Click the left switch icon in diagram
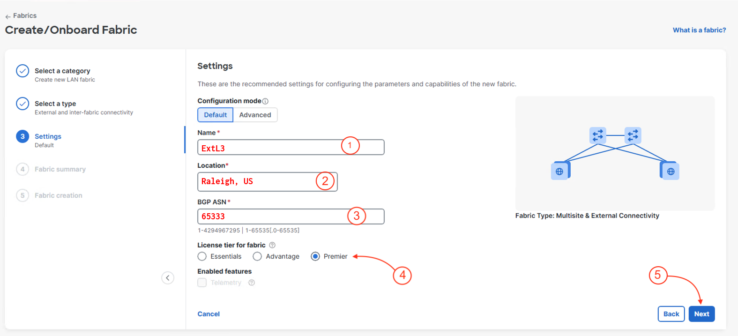738x336 pixels. pyautogui.click(x=597, y=135)
